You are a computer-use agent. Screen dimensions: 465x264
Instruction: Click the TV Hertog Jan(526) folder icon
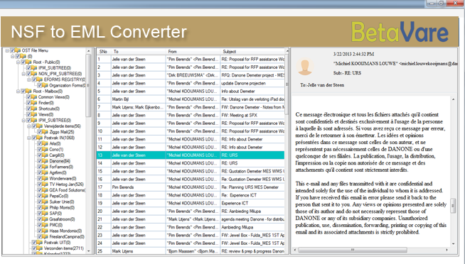tap(45, 184)
